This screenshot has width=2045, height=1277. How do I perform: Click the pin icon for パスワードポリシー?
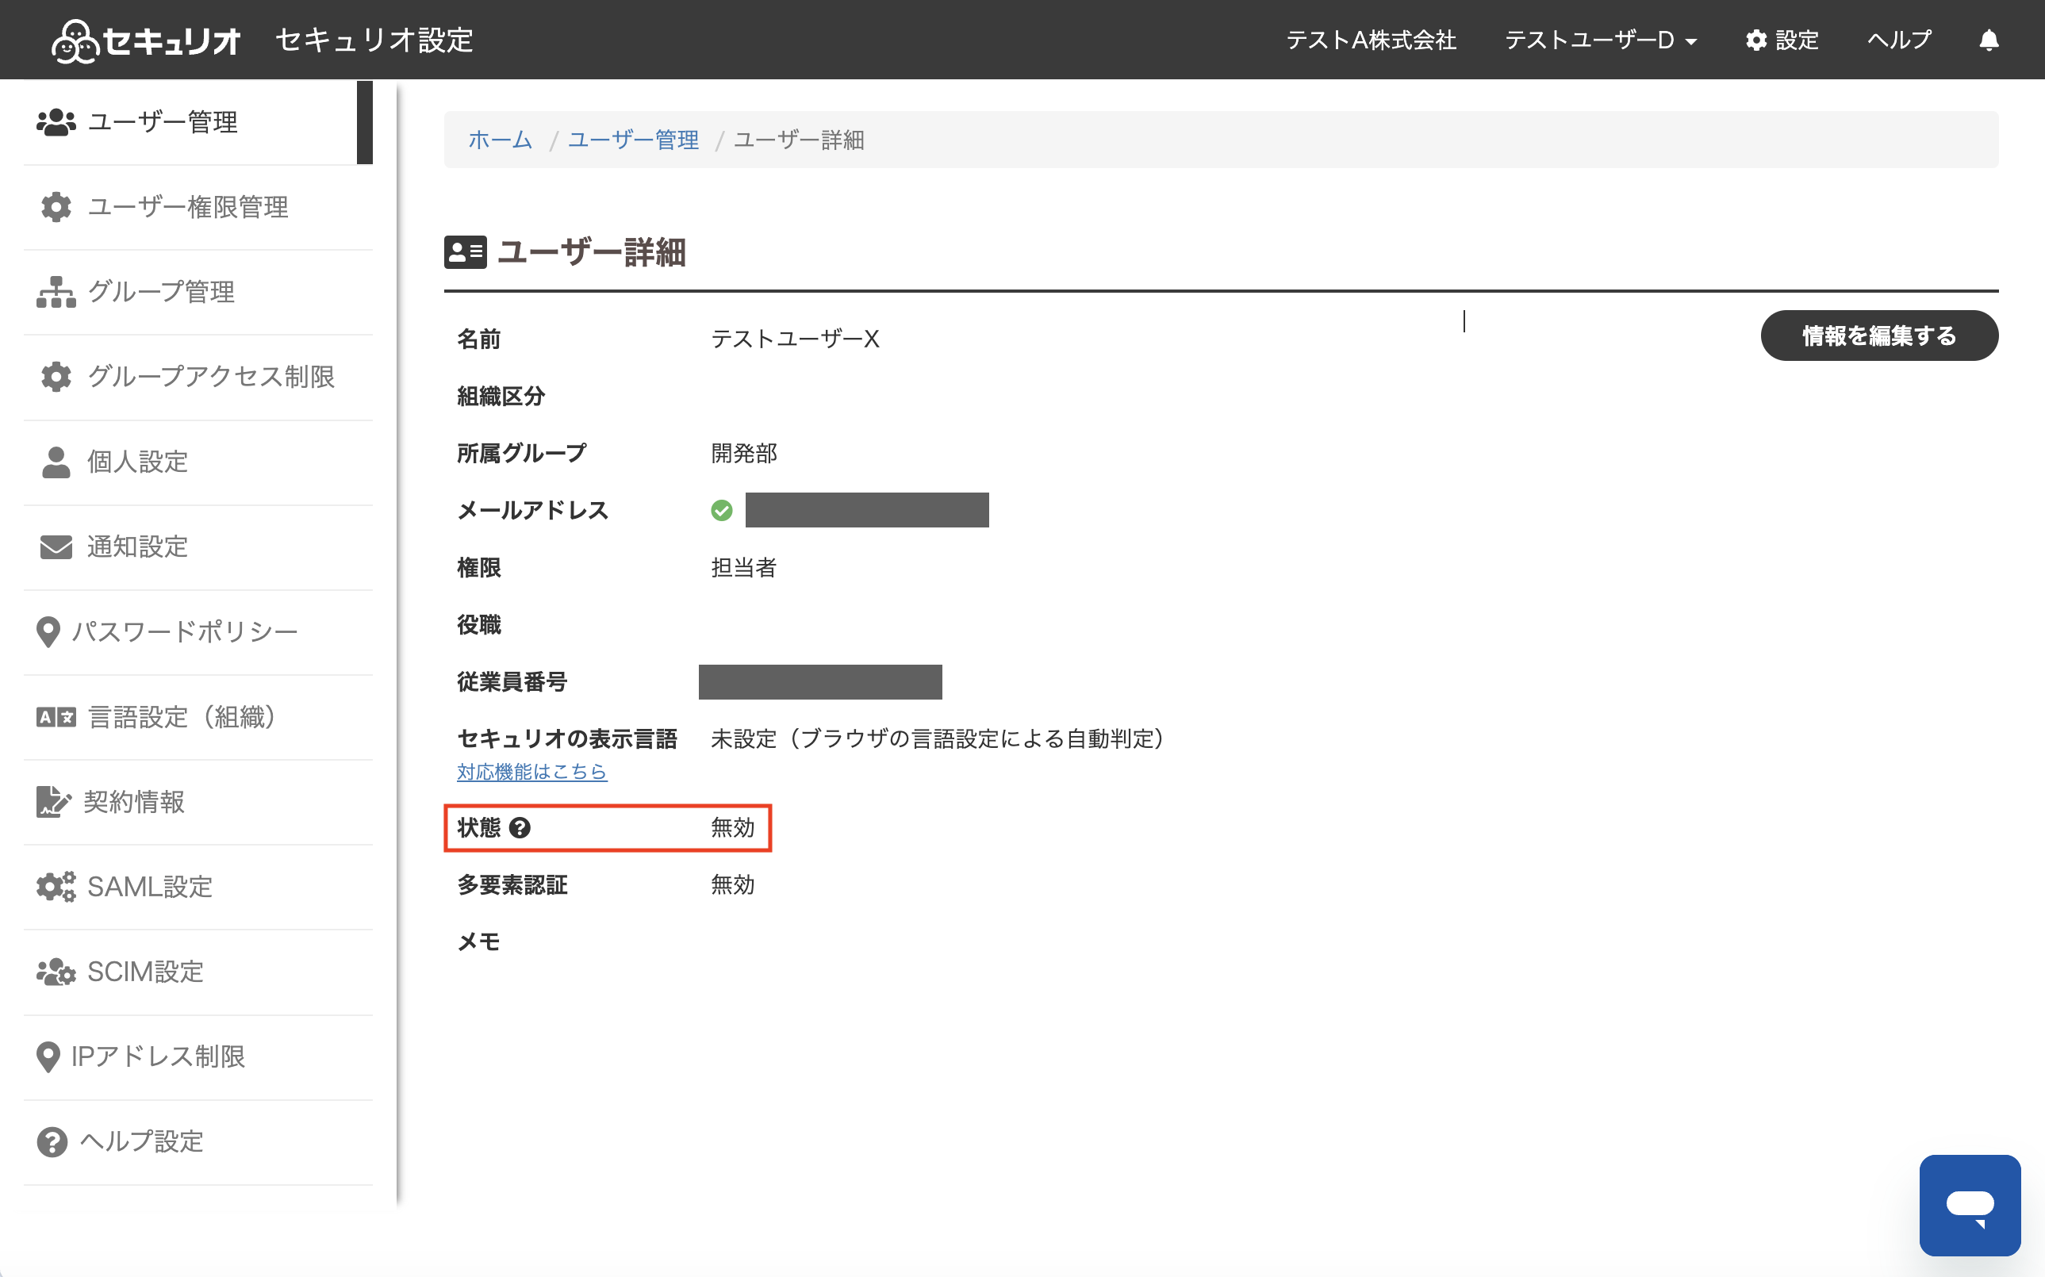click(x=48, y=631)
